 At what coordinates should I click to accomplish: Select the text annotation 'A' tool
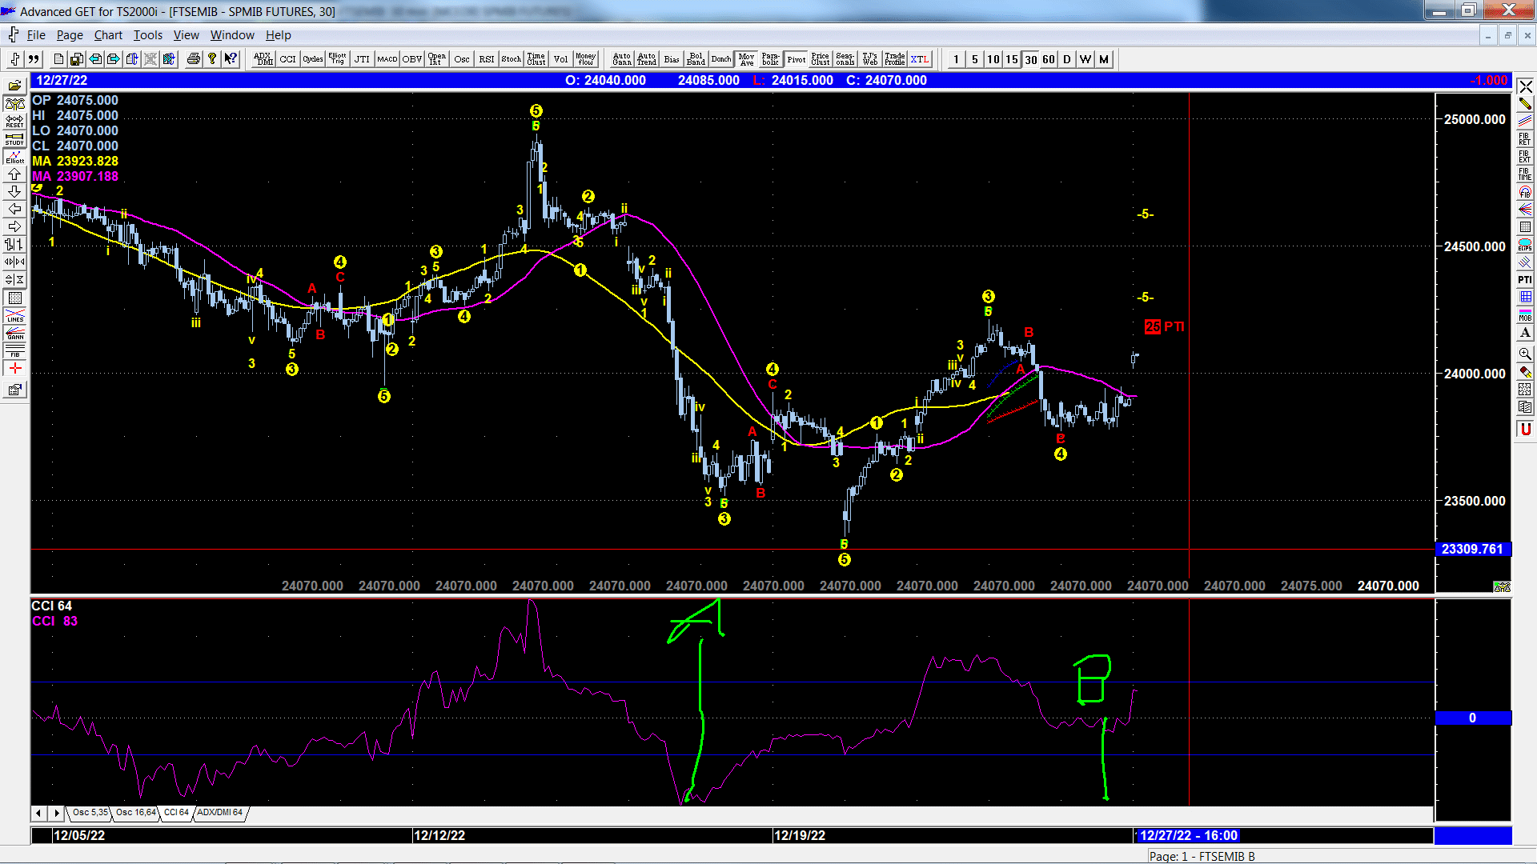coord(1525,333)
